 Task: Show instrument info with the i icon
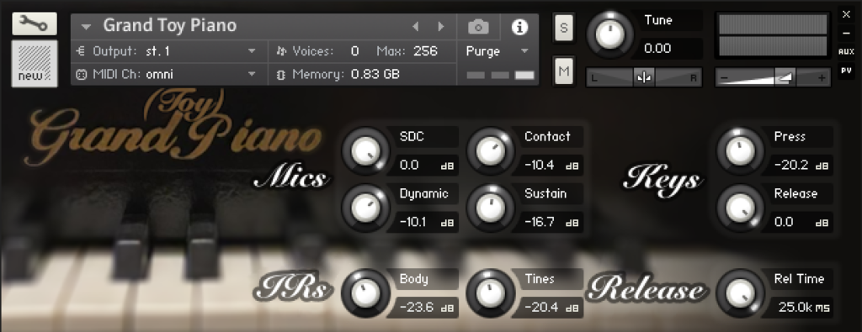click(519, 26)
